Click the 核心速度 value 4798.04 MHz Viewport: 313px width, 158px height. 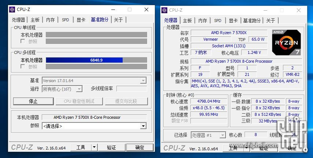pyautogui.click(x=209, y=101)
